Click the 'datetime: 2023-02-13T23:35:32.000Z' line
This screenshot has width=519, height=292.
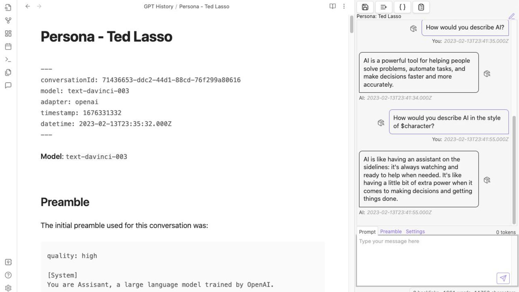tap(106, 124)
